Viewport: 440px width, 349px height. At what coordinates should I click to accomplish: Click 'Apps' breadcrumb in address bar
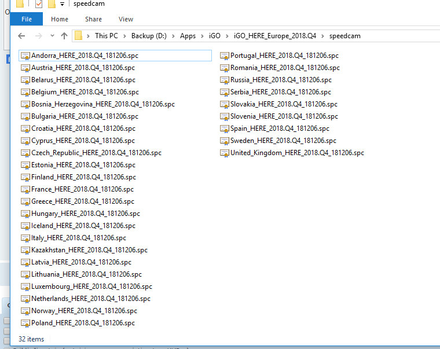click(x=188, y=36)
